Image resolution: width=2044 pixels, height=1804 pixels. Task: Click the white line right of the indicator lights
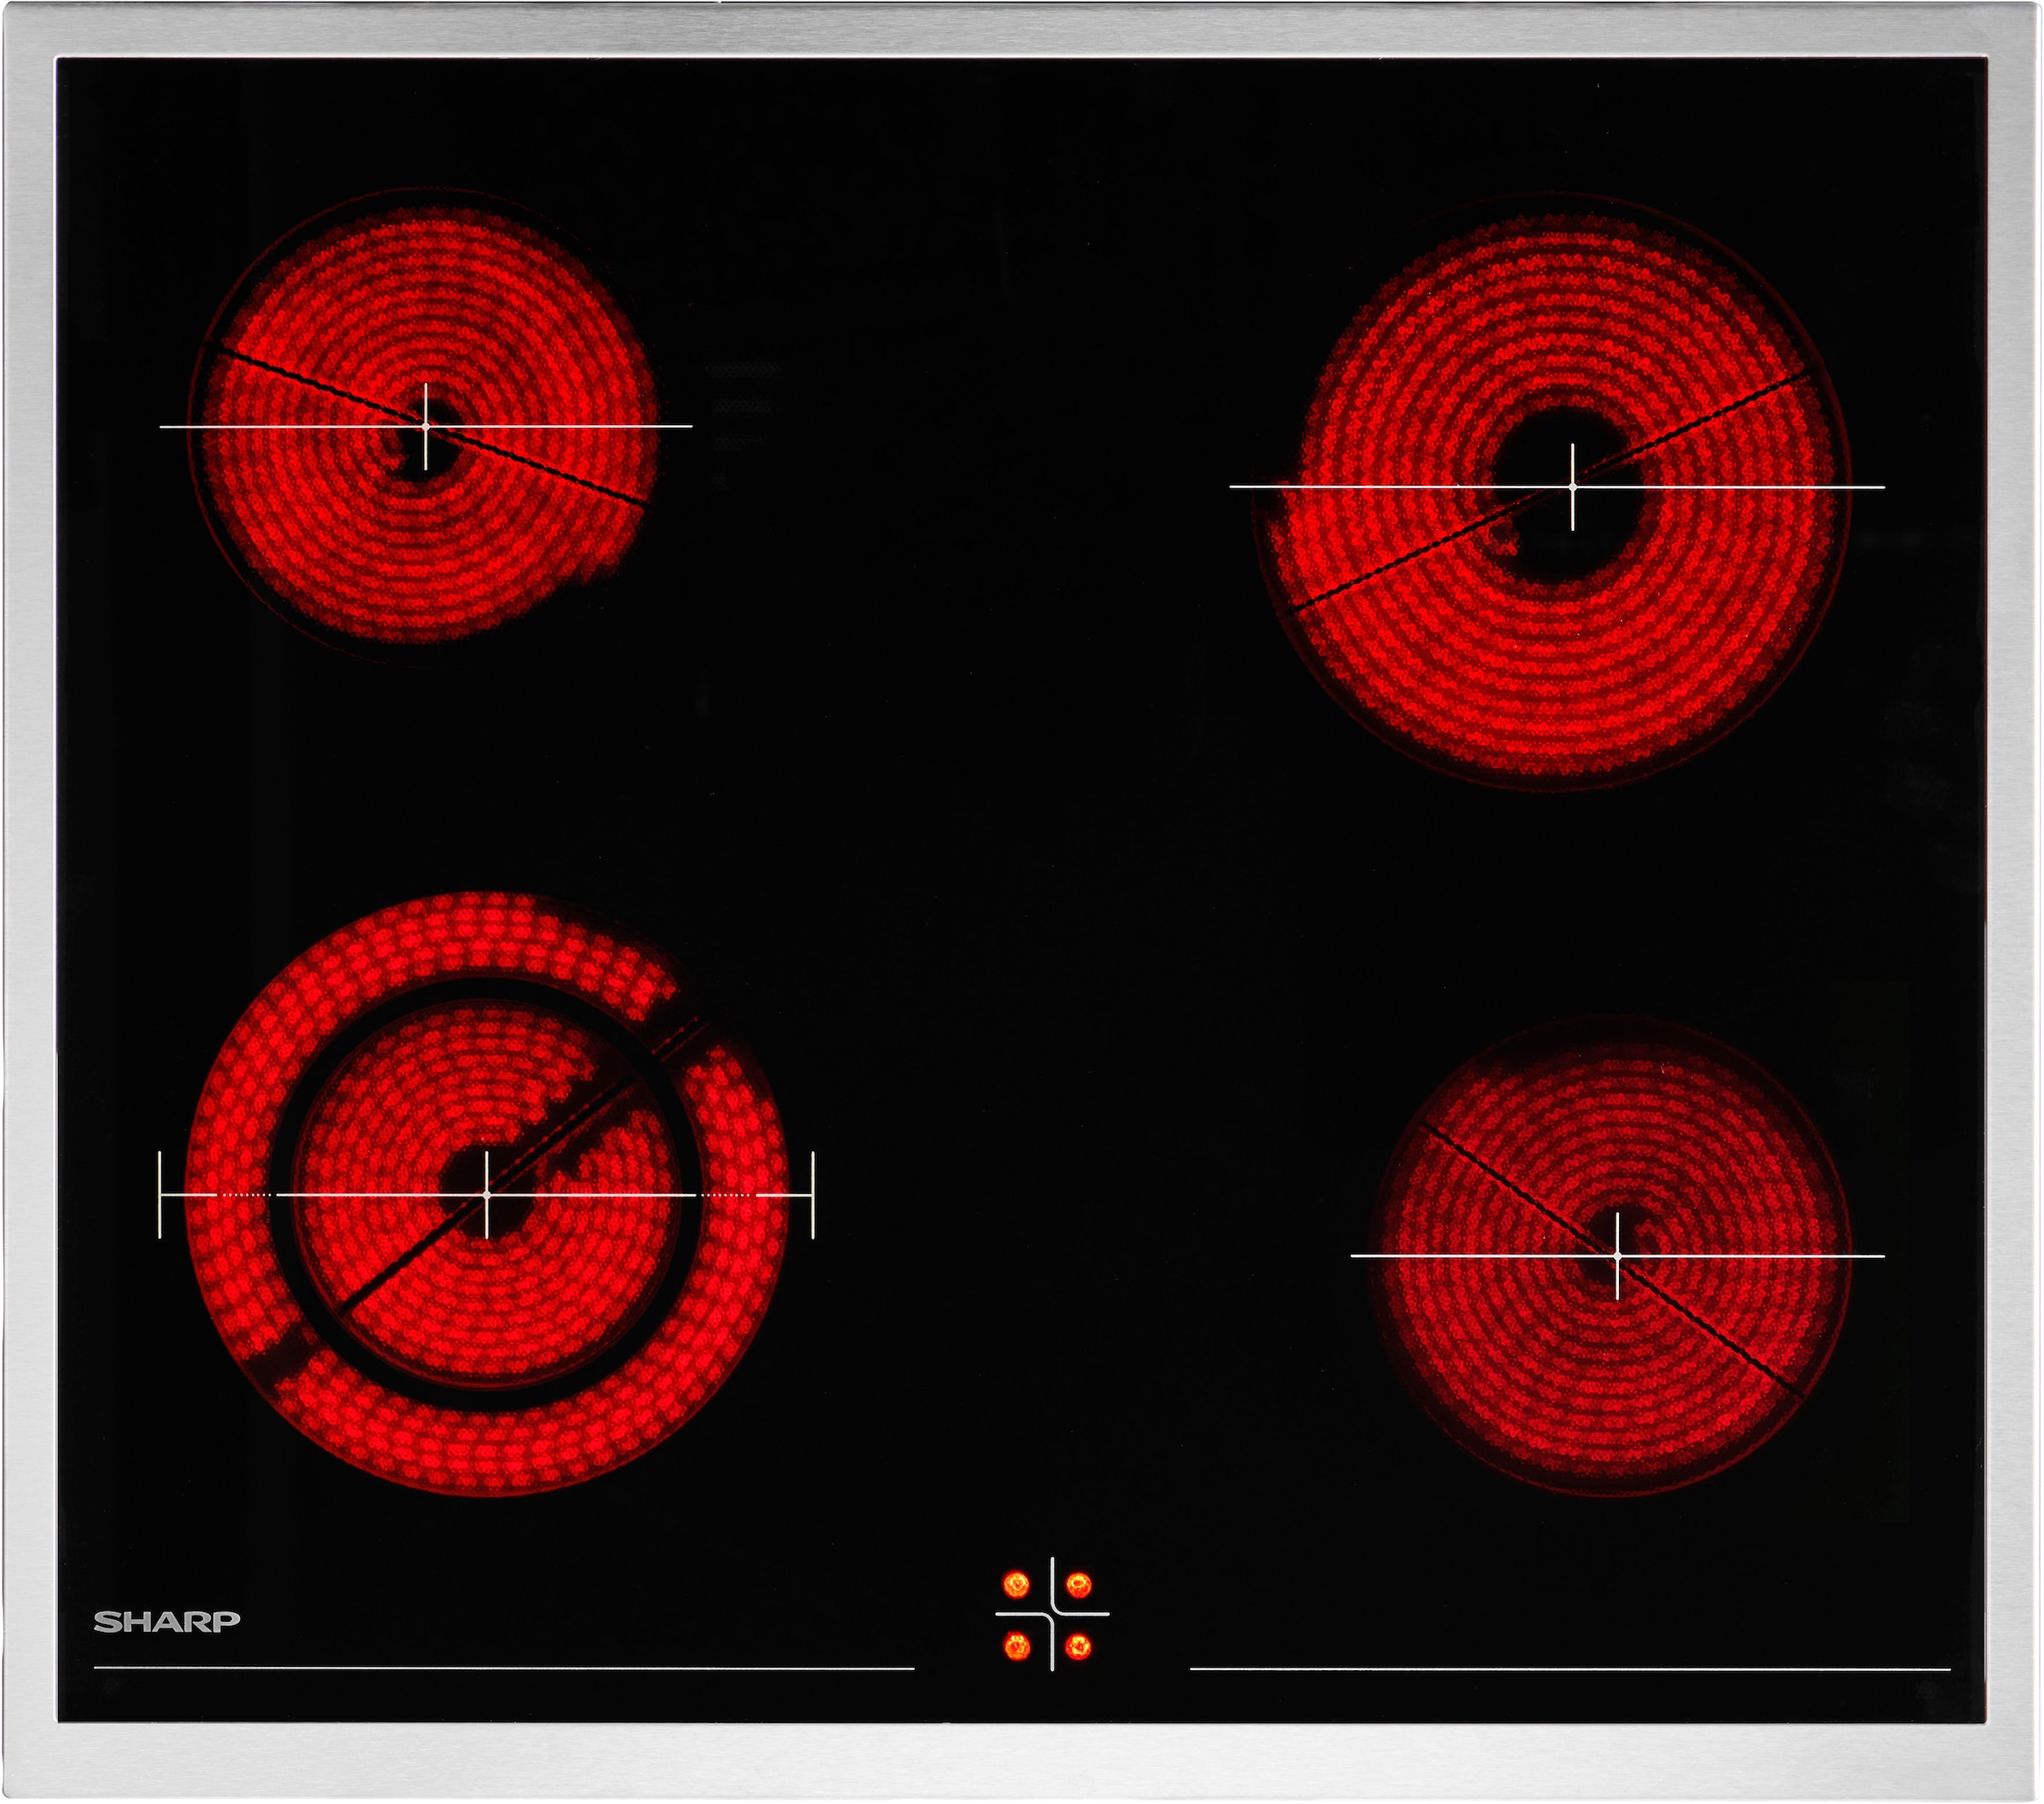pos(1570,1669)
